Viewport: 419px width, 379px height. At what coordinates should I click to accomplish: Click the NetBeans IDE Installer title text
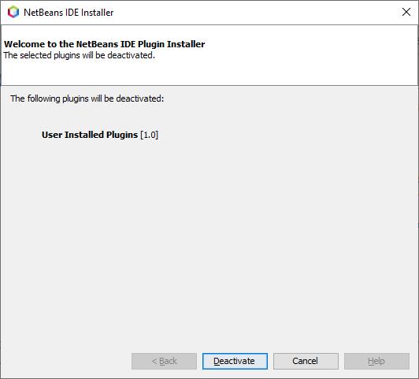[69, 13]
